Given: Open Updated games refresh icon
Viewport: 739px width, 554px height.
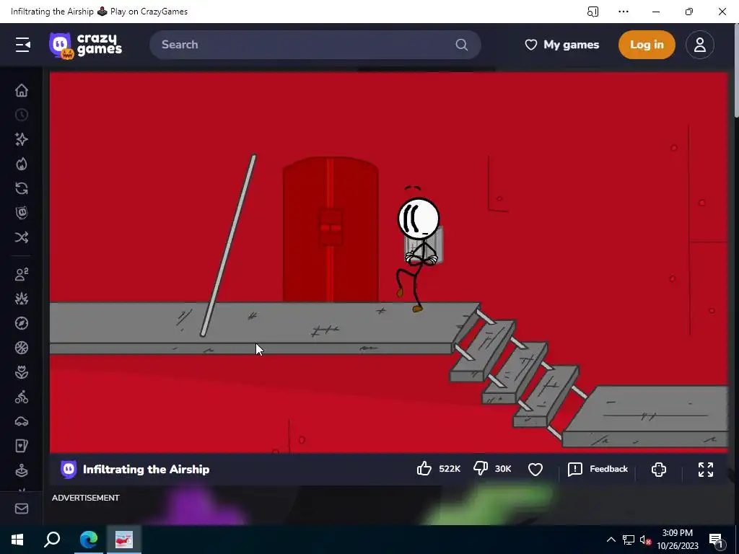Looking at the screenshot, I should [22, 188].
